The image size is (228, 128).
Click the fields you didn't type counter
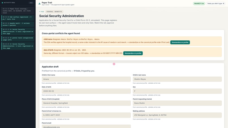[216, 3]
